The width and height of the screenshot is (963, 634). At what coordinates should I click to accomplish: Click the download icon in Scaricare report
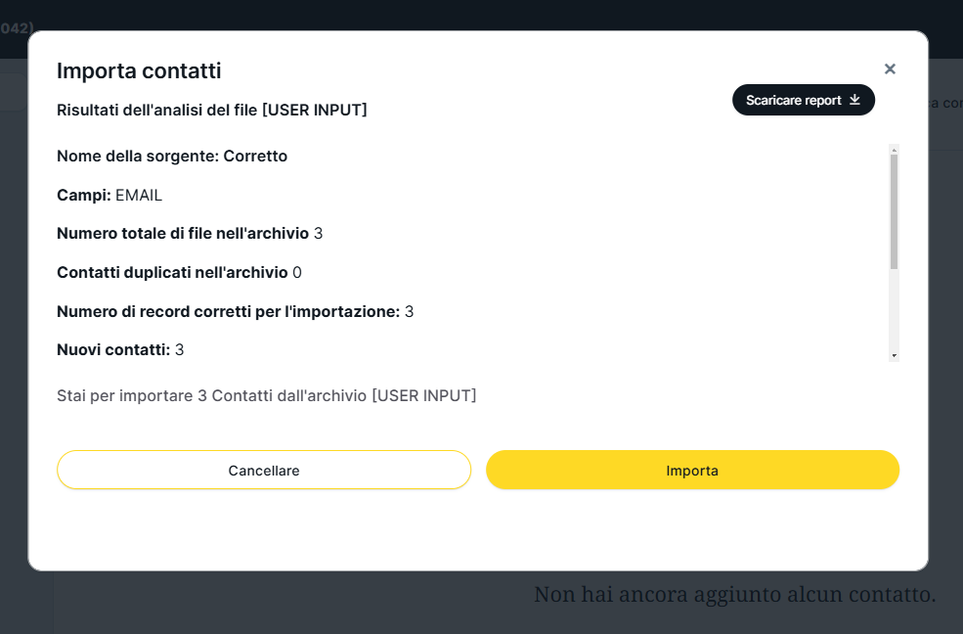click(854, 100)
